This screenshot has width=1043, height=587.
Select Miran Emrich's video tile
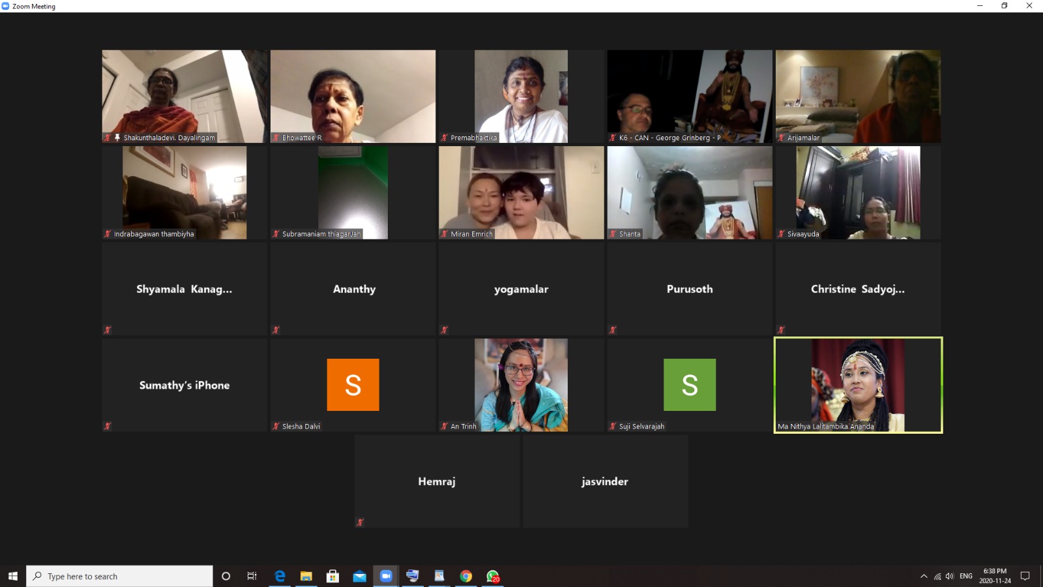(521, 192)
